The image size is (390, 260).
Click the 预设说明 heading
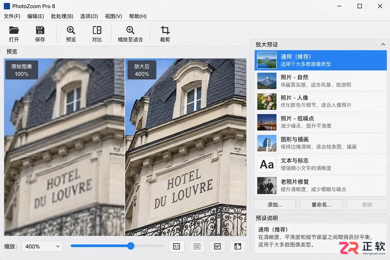(267, 218)
